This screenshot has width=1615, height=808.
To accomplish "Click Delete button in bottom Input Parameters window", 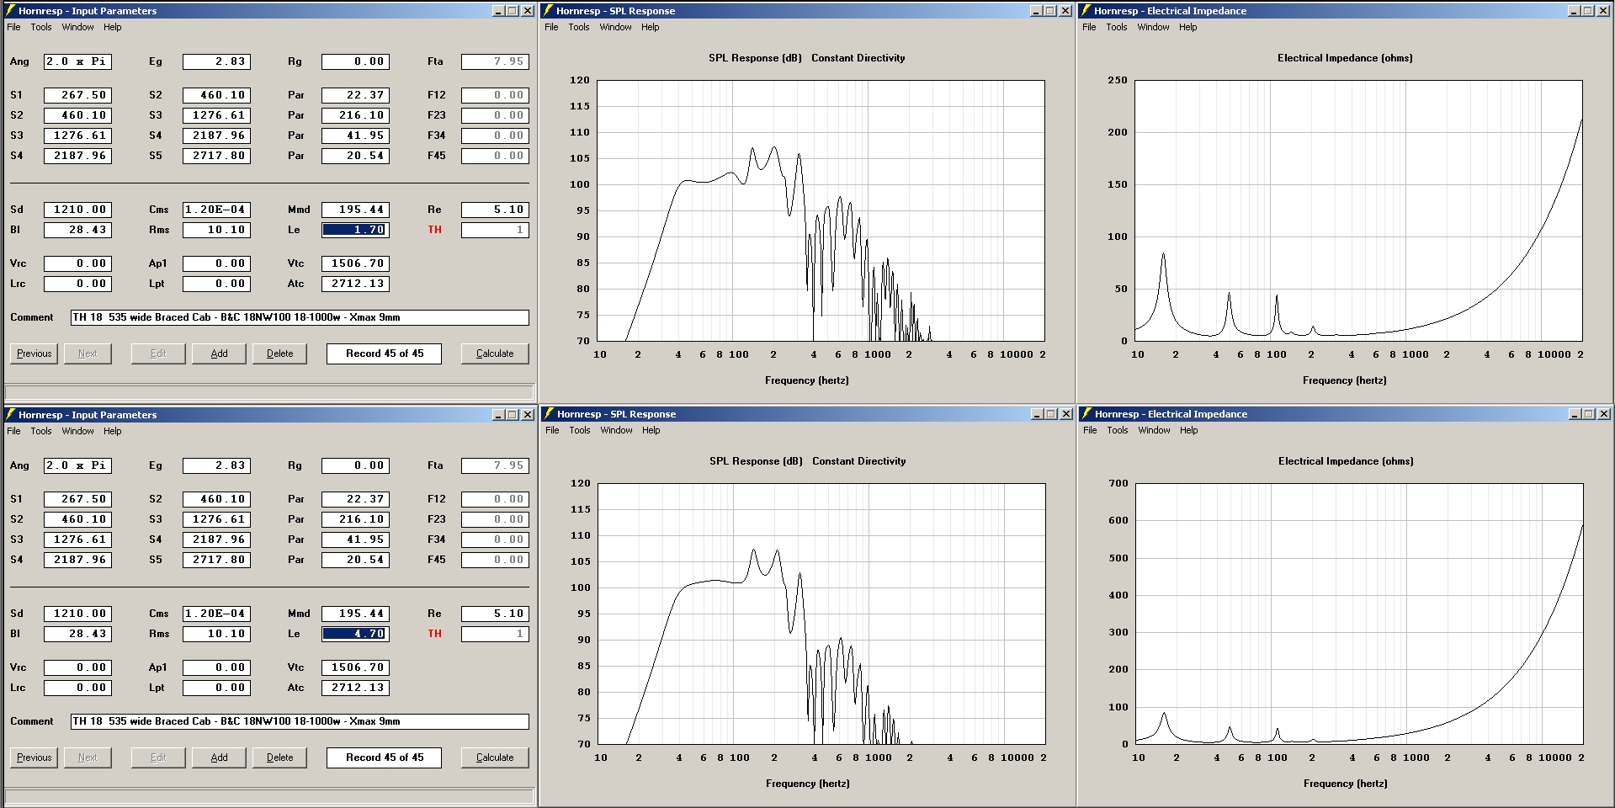I will (x=279, y=757).
